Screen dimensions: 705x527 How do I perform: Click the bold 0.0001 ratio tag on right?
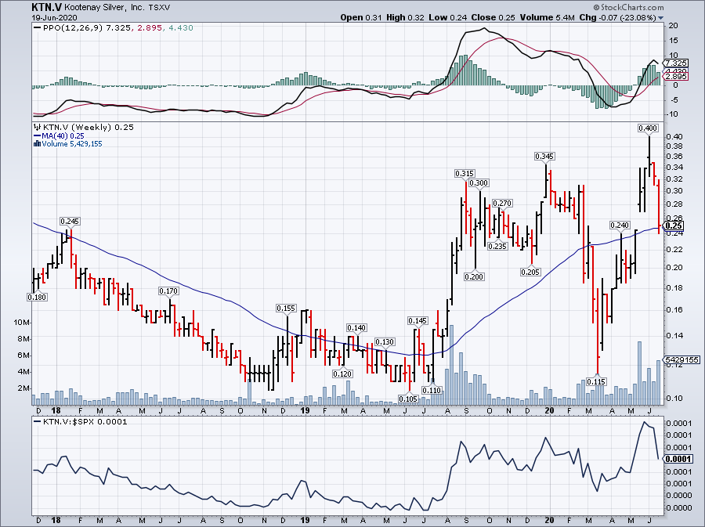tap(678, 459)
